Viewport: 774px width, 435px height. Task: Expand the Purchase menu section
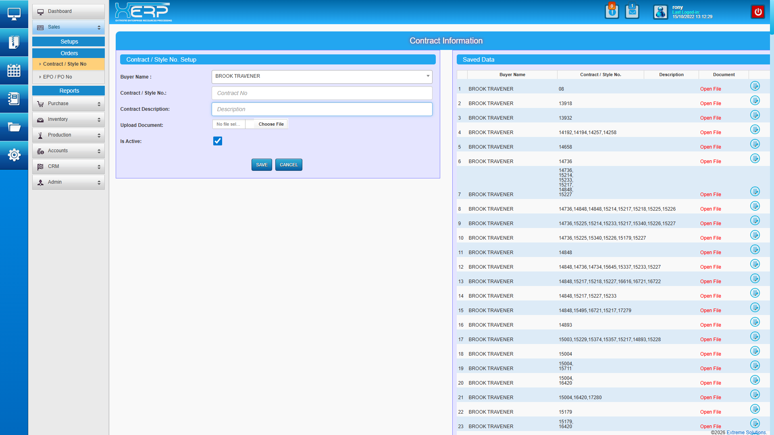(x=69, y=104)
